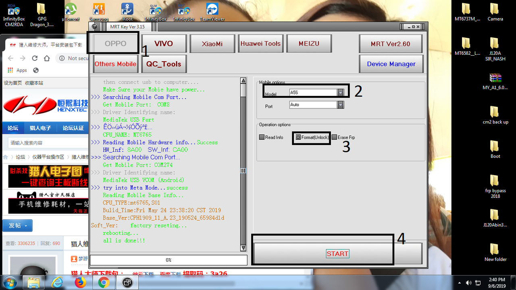Image resolution: width=516 pixels, height=290 pixels.
Task: Select Huawei Tools tab
Action: pyautogui.click(x=260, y=43)
